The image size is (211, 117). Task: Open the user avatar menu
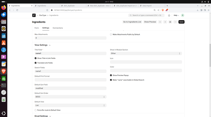point(183,15)
